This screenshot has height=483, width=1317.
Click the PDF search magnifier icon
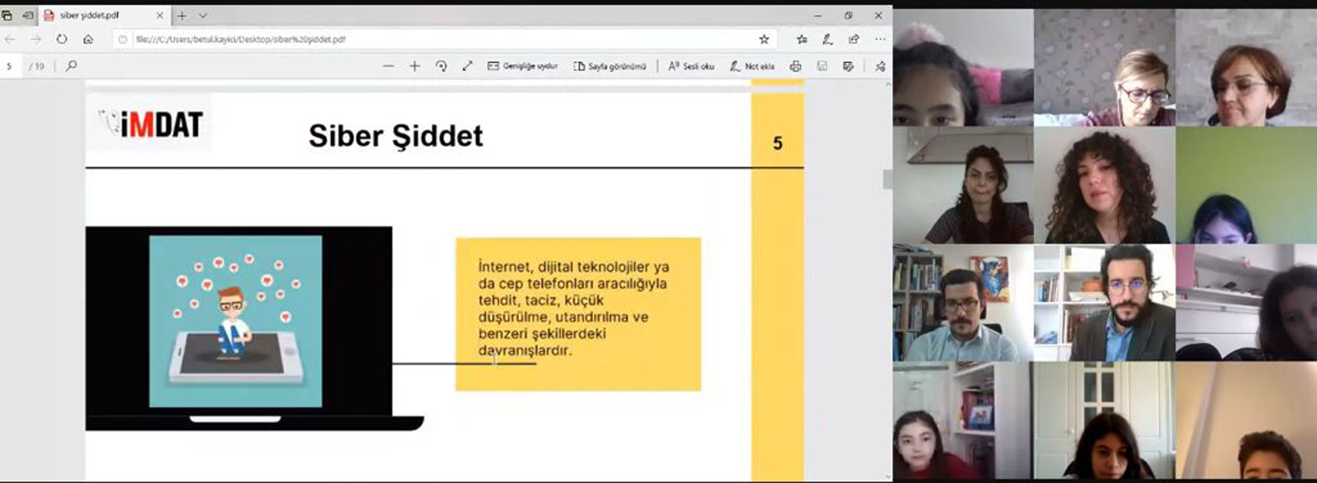tap(72, 66)
